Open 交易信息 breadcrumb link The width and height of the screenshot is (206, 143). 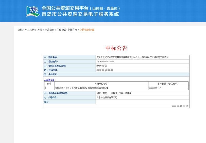(x=49, y=30)
